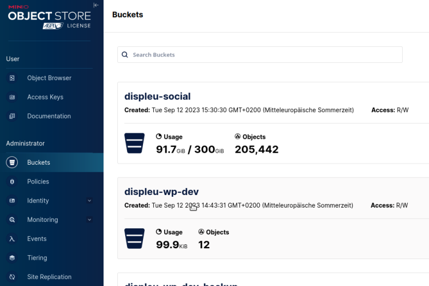Open the Monitoring menu item
The image size is (429, 286).
pos(42,220)
